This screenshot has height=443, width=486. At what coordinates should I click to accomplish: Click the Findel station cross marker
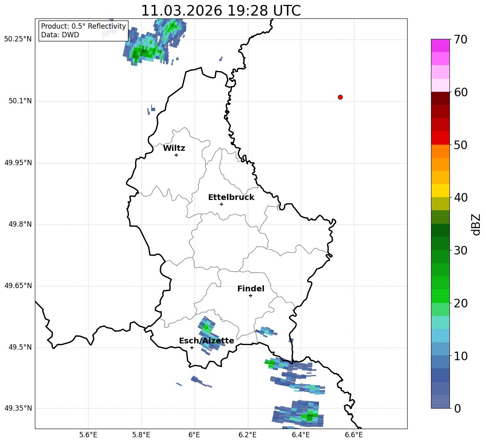pos(250,296)
